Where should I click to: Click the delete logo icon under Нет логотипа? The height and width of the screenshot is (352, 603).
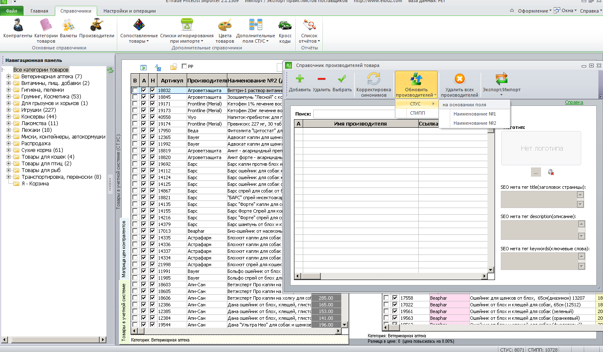551,172
